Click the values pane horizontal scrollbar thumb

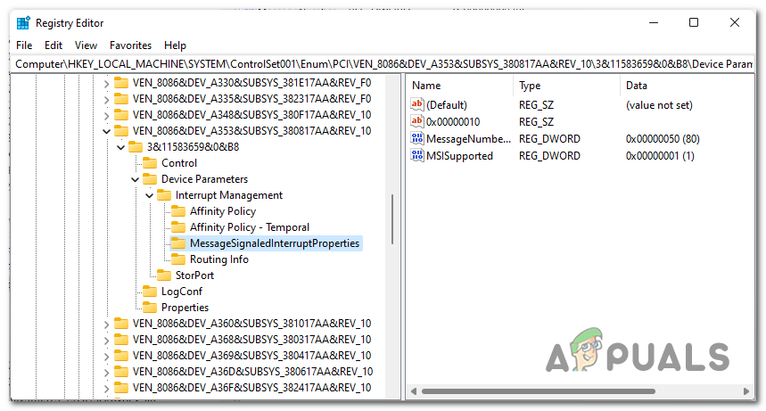coord(539,391)
